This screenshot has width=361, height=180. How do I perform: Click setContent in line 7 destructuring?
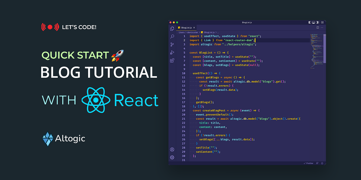227,61
